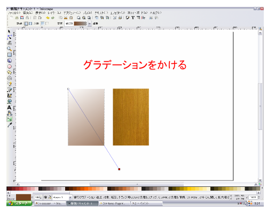Select the Ellipse tool

pos(10,67)
